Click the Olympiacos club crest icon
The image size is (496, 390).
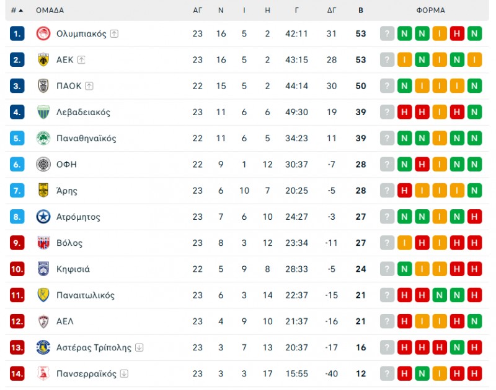[43, 34]
